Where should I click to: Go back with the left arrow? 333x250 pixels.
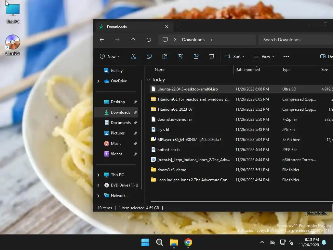pyautogui.click(x=102, y=40)
